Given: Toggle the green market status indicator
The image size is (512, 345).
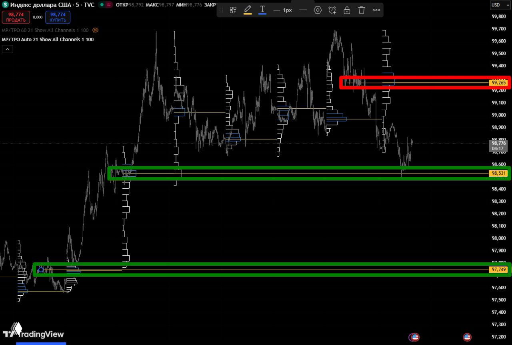Looking at the screenshot, I should (103, 5).
